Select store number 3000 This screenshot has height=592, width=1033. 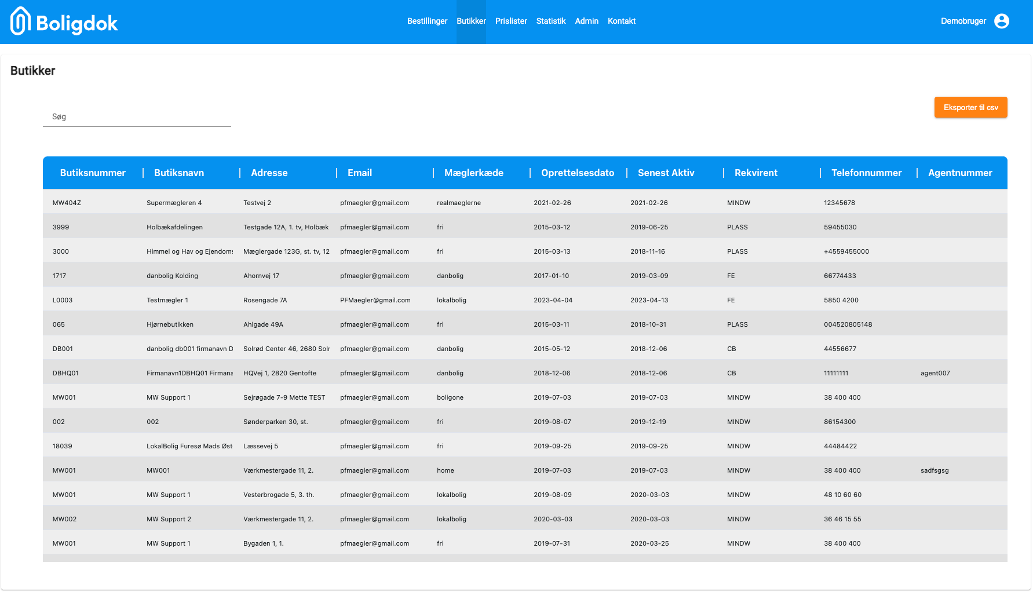click(x=61, y=251)
